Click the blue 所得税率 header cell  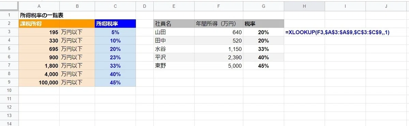click(x=115, y=24)
